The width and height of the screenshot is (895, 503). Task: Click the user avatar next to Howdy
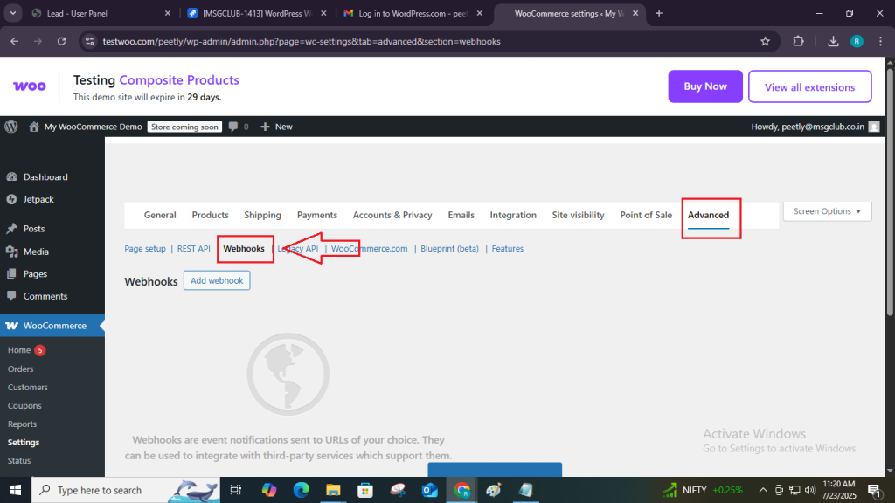click(874, 127)
